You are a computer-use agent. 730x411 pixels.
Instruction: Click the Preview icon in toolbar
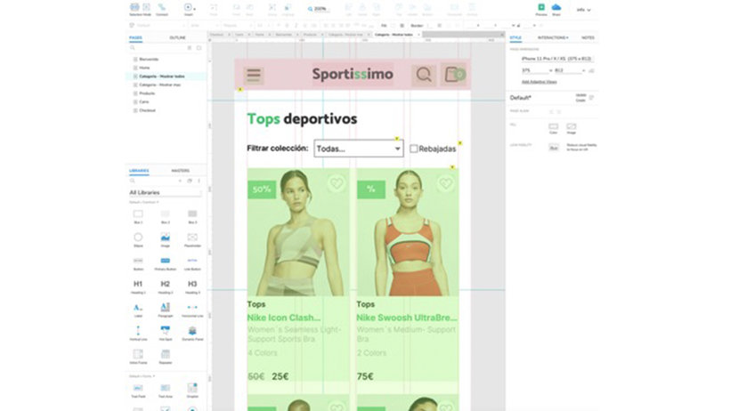click(x=540, y=7)
